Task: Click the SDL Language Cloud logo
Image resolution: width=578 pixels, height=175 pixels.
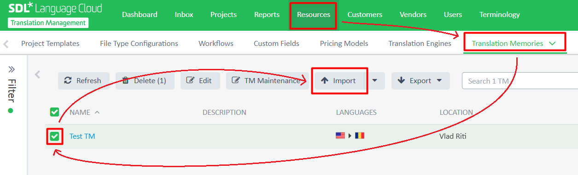Action: pyautogui.click(x=55, y=9)
